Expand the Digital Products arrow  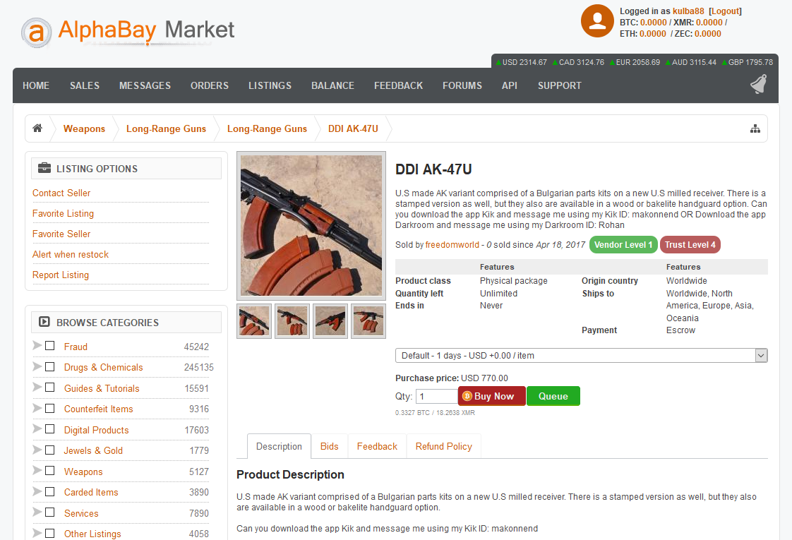point(37,428)
